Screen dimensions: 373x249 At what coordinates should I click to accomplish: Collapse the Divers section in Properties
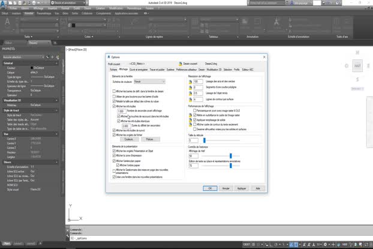56,162
